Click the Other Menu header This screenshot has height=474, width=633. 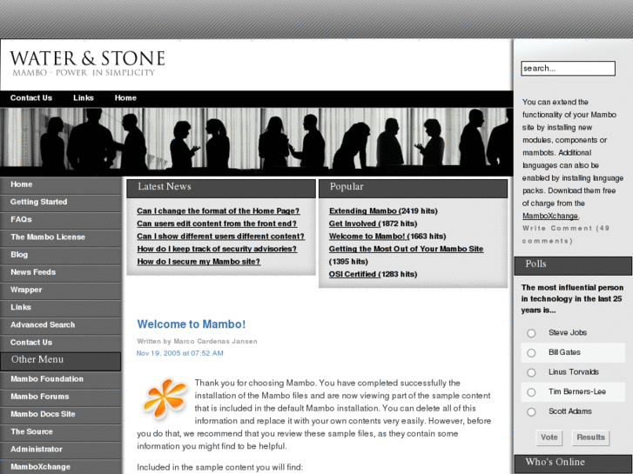pyautogui.click(x=61, y=362)
